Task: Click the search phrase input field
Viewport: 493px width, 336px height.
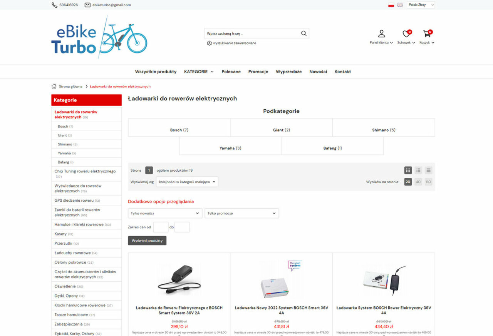Action: (x=252, y=33)
